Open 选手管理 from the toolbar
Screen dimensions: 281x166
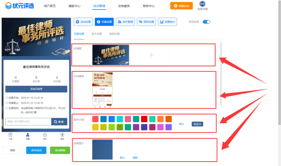(125, 22)
